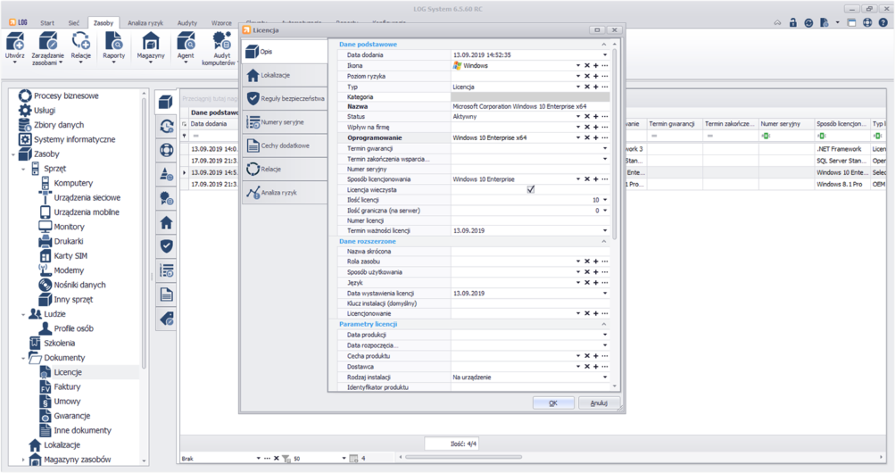Open Cechy dodatkowe section
The width and height of the screenshot is (895, 473).
pyautogui.click(x=285, y=145)
